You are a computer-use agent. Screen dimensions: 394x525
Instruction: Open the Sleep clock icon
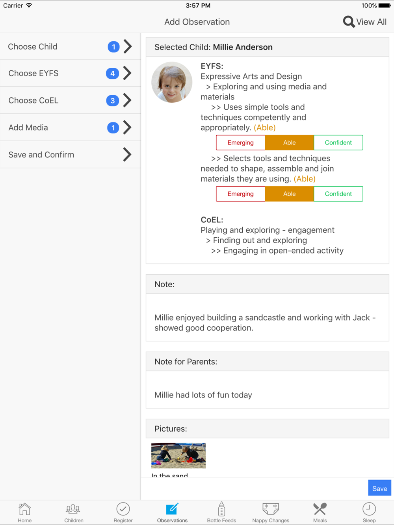(369, 509)
